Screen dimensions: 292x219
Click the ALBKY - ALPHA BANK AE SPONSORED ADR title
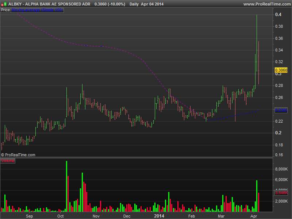tap(49, 4)
